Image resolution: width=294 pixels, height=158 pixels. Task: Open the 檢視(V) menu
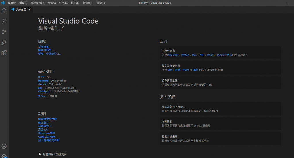click(x=52, y=3)
